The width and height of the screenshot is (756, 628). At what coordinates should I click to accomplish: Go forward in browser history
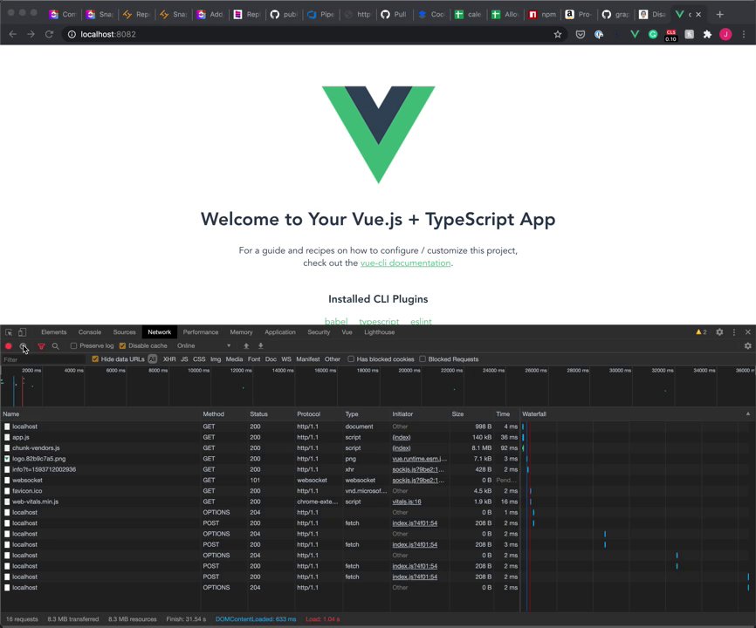coord(31,34)
